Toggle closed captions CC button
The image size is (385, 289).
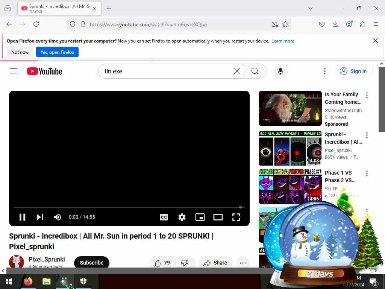pyautogui.click(x=164, y=217)
